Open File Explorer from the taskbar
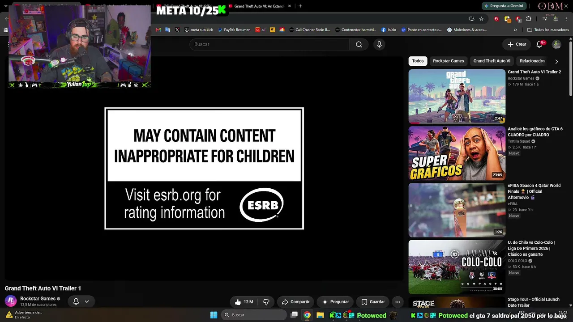Screen dimensions: 573x322 (x=320, y=315)
